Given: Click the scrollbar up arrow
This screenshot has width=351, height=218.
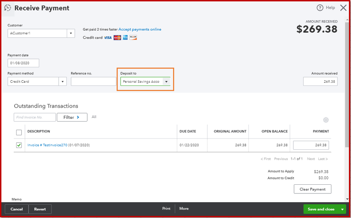Looking at the screenshot, I should (347, 19).
